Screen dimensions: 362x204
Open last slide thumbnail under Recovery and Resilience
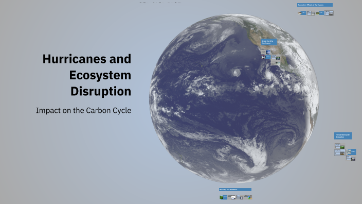[248, 197]
